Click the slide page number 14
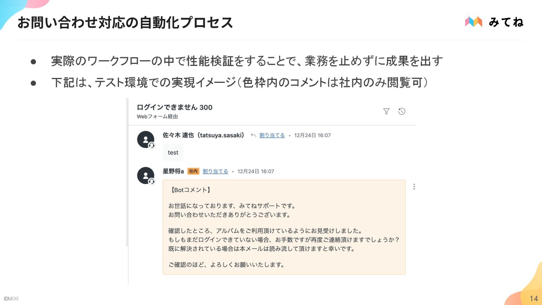The height and width of the screenshot is (305, 542). [x=534, y=299]
